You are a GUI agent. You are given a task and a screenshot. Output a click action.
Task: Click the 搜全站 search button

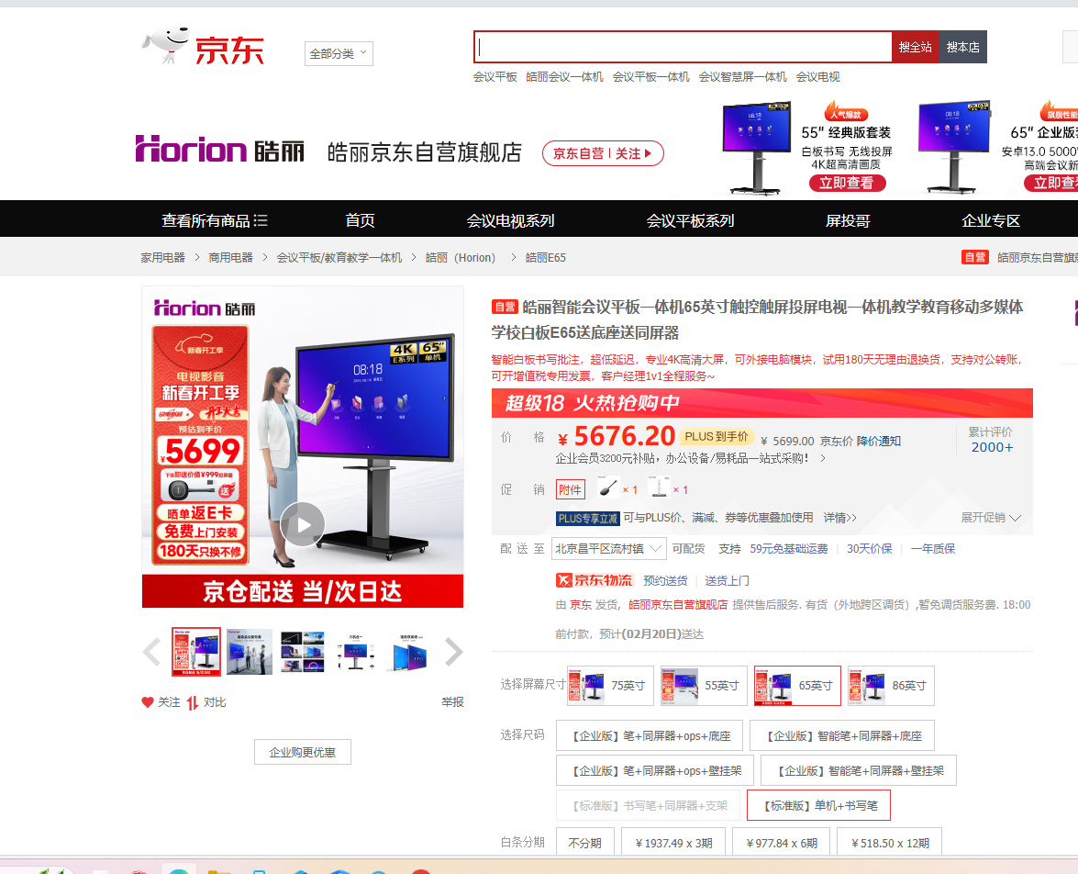(915, 47)
